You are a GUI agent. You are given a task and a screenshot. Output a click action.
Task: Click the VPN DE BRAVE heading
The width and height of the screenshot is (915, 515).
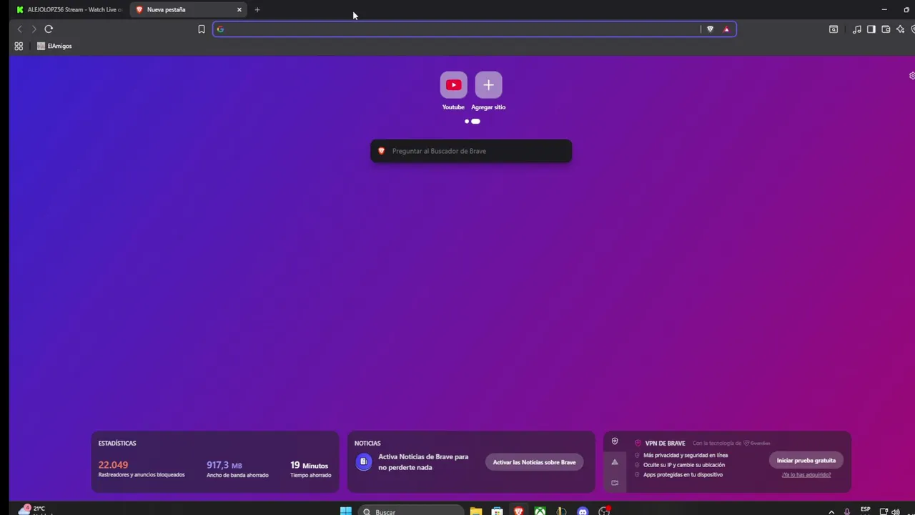click(x=665, y=443)
